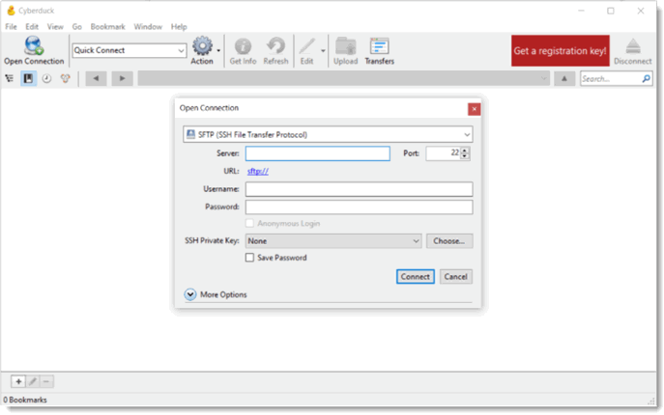This screenshot has width=664, height=415.
Task: Focus the Server input field
Action: tap(318, 153)
